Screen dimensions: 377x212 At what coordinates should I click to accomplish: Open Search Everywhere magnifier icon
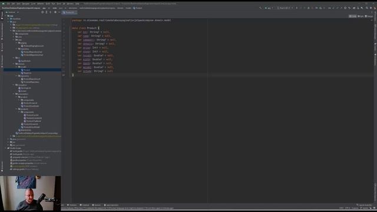tap(366, 8)
